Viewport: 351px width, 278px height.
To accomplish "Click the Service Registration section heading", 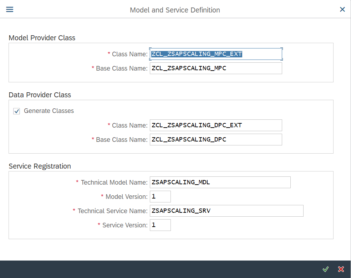I will [x=40, y=166].
